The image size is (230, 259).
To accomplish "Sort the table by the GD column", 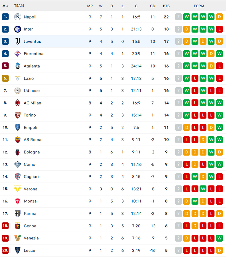I will coord(152,6).
